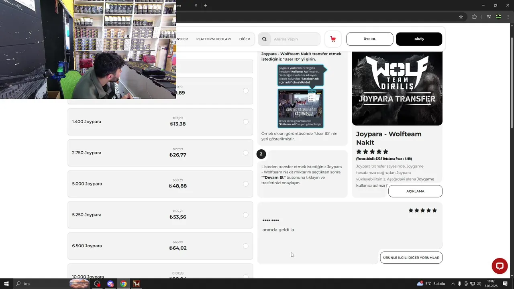514x289 pixels.
Task: Click the AÇIKLAMA button
Action: click(x=415, y=191)
